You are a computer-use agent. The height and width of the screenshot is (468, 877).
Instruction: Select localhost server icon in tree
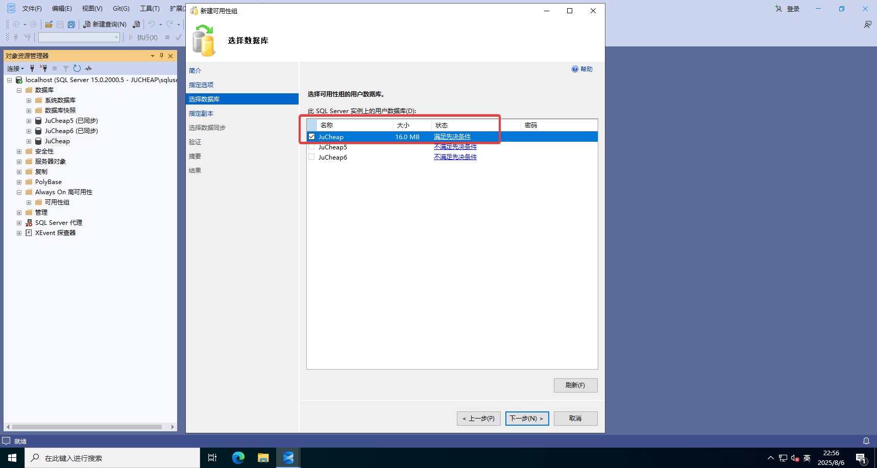pyautogui.click(x=19, y=80)
